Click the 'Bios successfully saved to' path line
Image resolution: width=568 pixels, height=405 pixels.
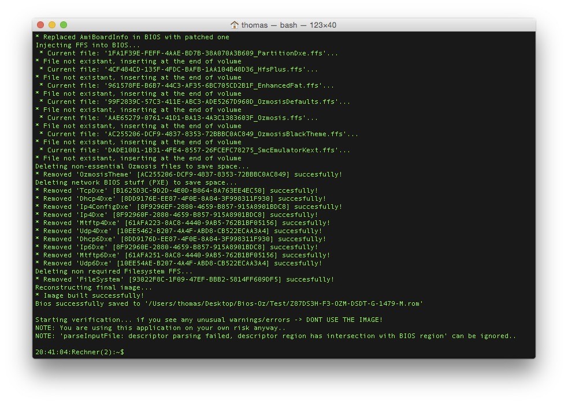click(x=229, y=303)
